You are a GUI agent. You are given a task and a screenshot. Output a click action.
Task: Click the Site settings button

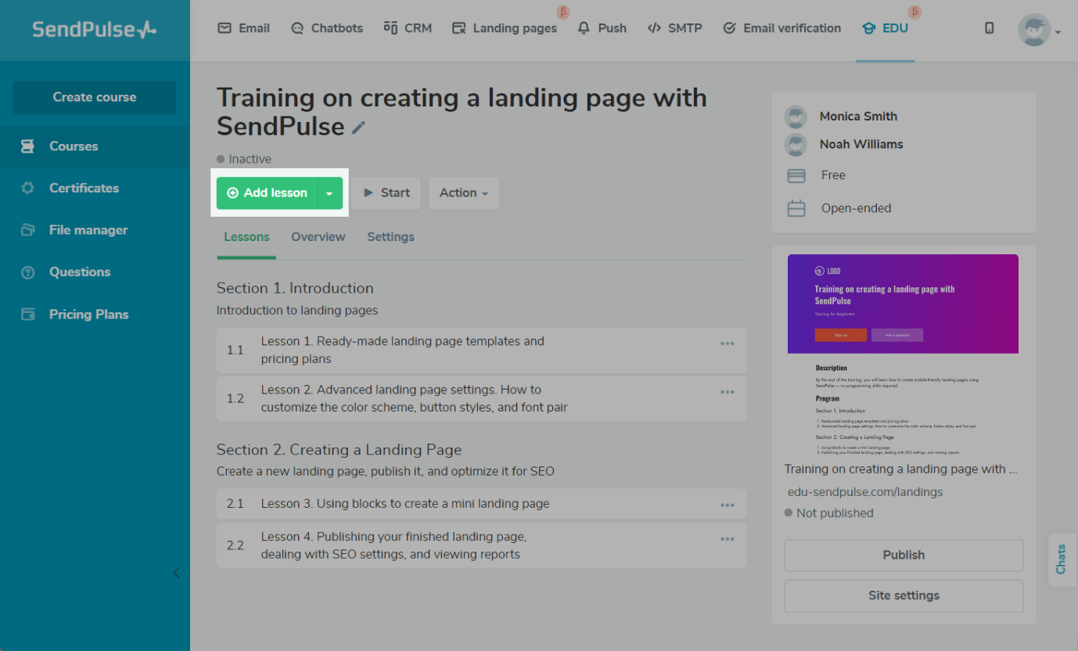(904, 595)
